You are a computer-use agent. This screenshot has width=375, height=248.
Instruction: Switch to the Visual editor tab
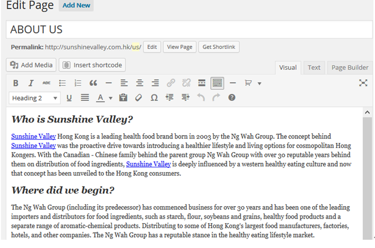tap(288, 68)
